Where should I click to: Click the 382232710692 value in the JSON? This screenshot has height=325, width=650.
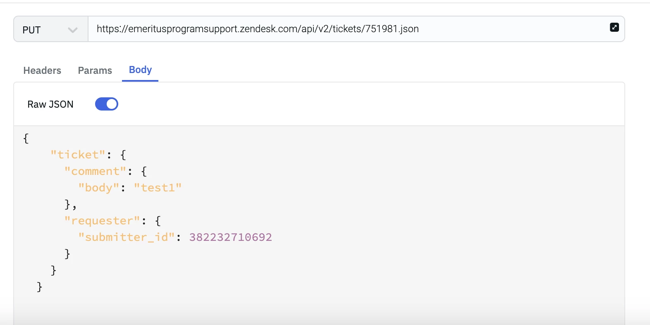[x=231, y=237]
